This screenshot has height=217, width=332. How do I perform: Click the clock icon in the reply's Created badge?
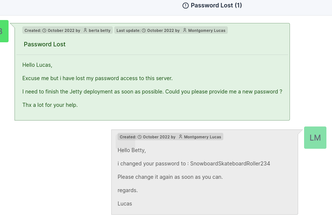tap(140, 137)
